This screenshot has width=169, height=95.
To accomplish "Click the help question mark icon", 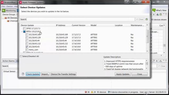I will (23, 74).
